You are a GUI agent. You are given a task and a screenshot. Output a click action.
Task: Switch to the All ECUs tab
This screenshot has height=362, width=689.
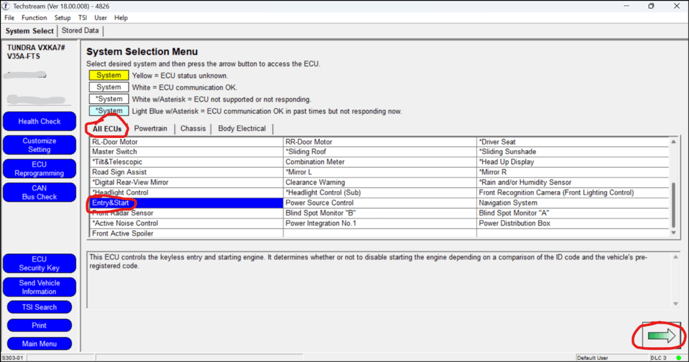point(107,129)
